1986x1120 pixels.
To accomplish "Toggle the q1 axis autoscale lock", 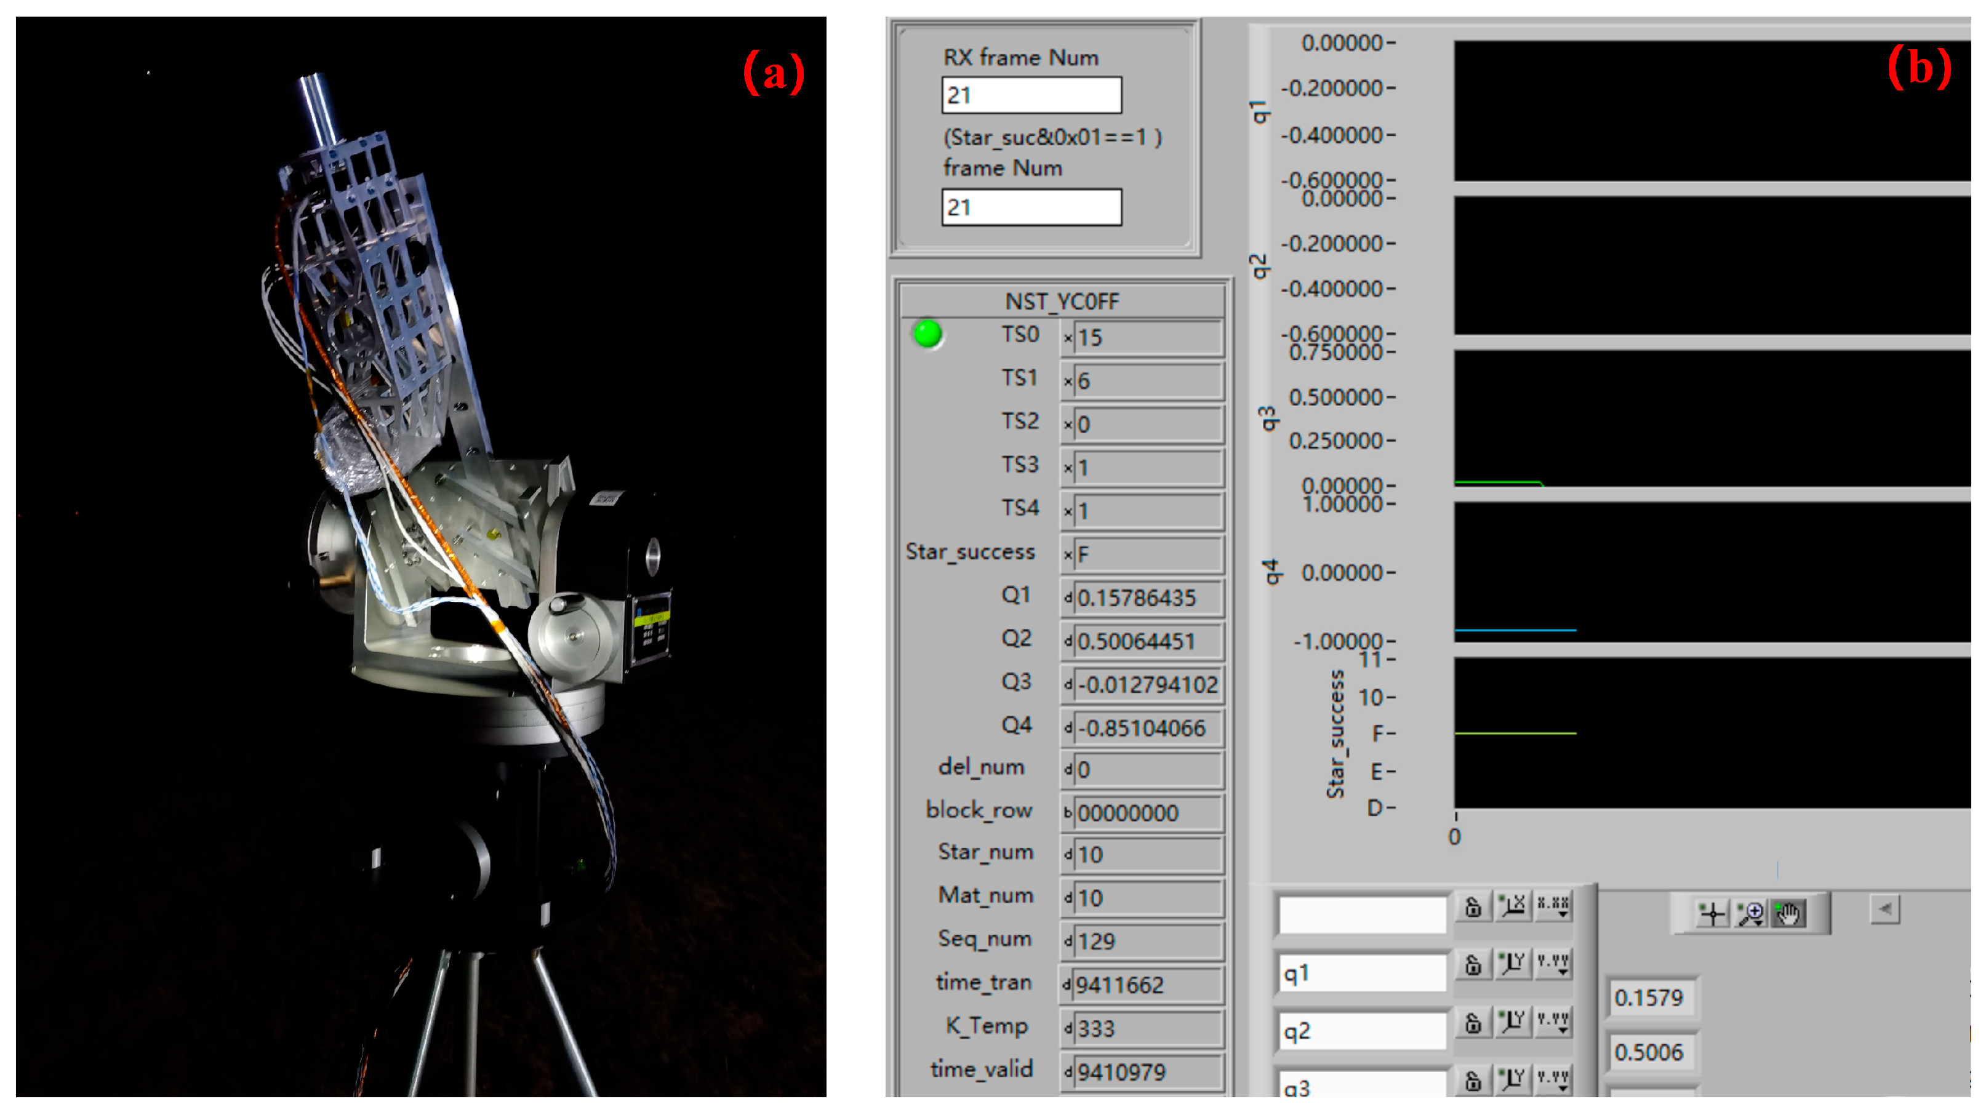I will (x=1473, y=964).
